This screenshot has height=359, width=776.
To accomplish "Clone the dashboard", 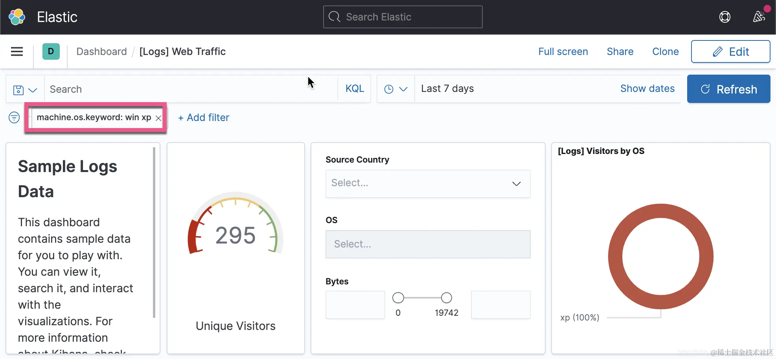I will coord(665,51).
